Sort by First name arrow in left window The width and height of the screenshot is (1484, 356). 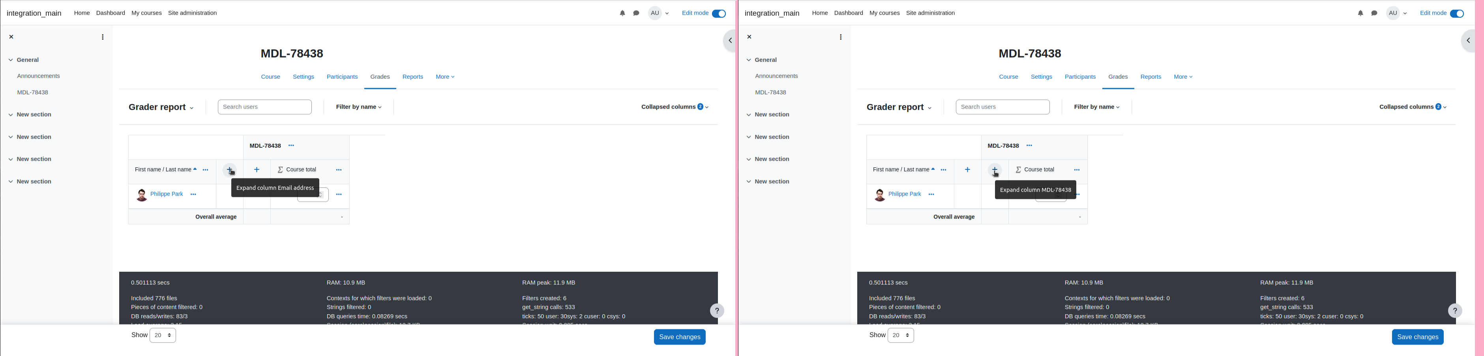click(195, 169)
